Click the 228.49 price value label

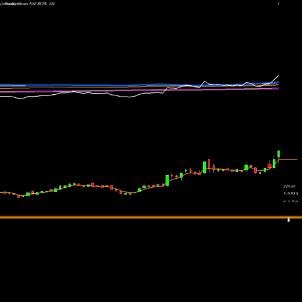(x=289, y=187)
